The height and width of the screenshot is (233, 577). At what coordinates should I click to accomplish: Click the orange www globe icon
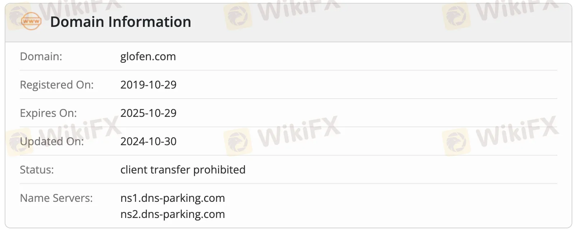coord(31,22)
